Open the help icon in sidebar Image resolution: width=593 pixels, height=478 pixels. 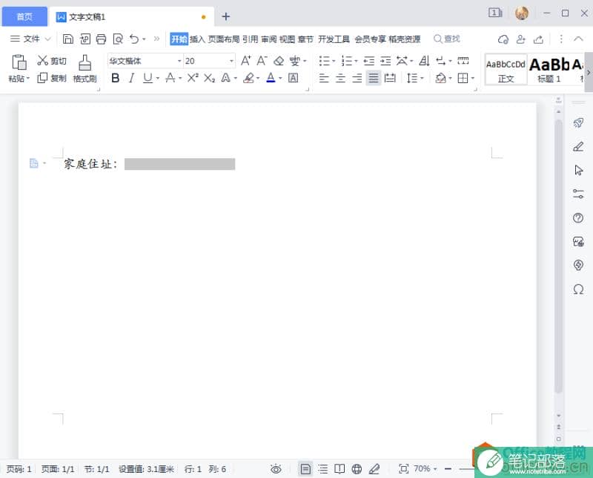coord(578,218)
